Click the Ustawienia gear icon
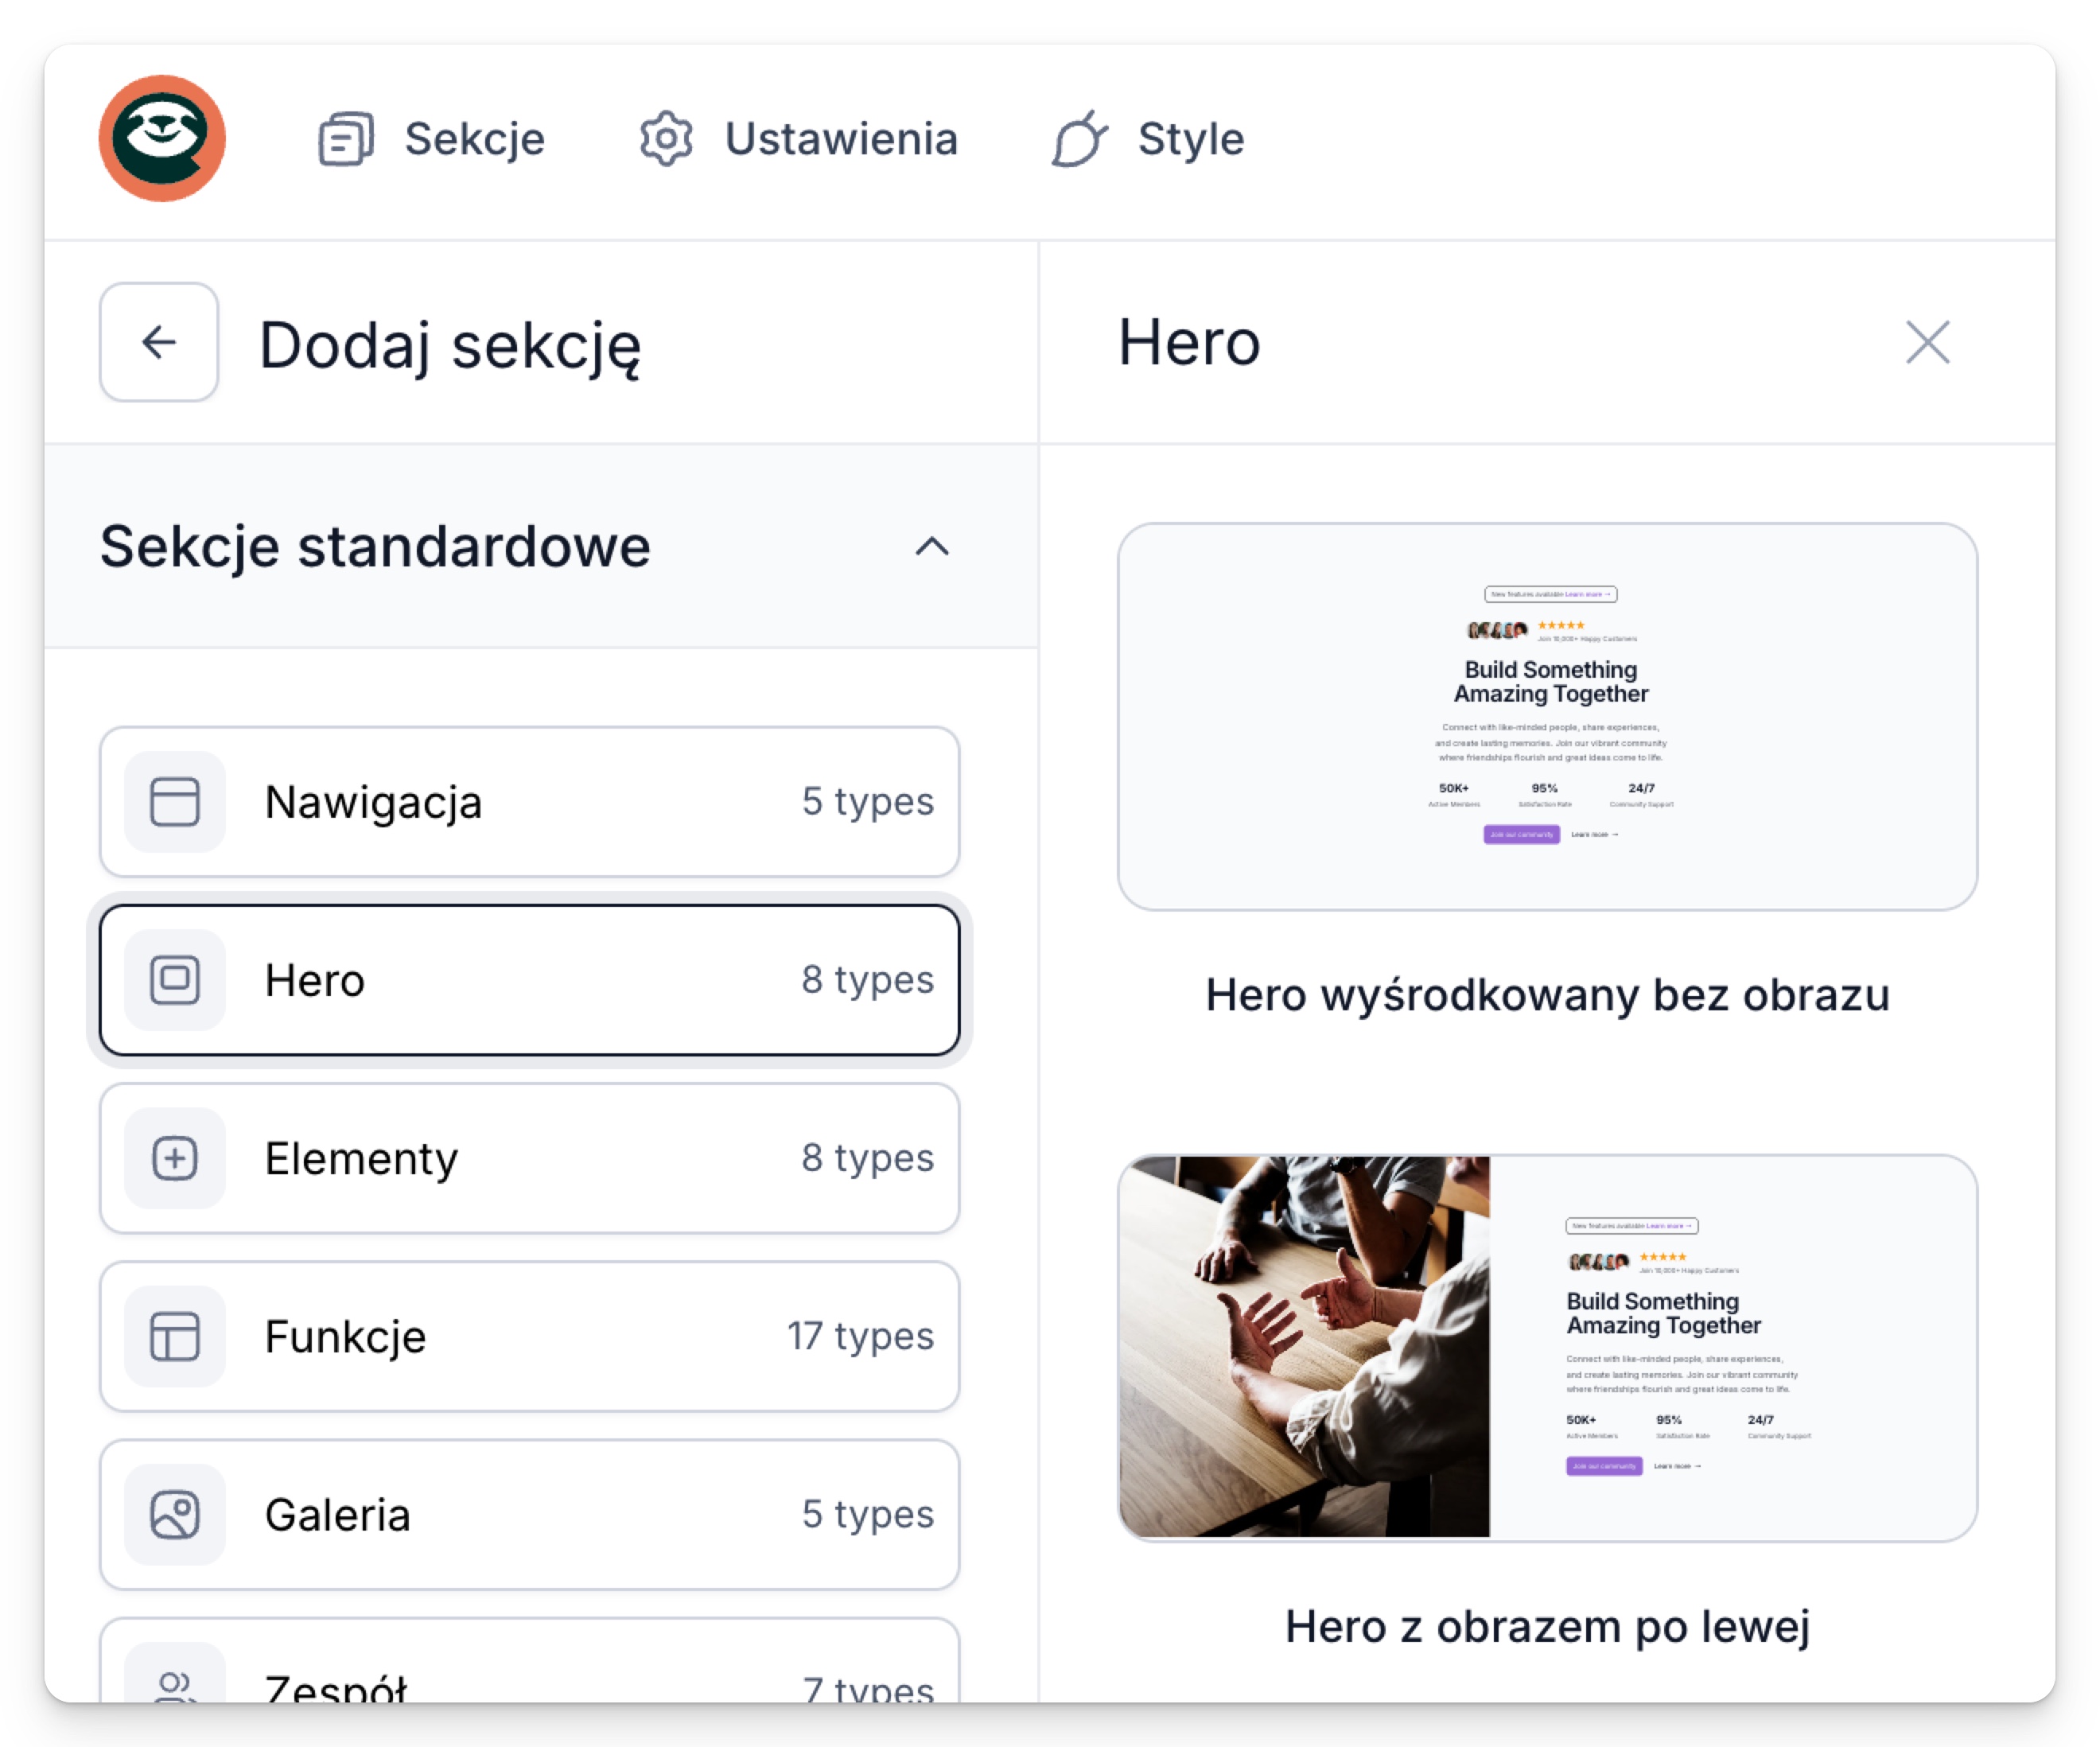The width and height of the screenshot is (2100, 1747). (666, 138)
